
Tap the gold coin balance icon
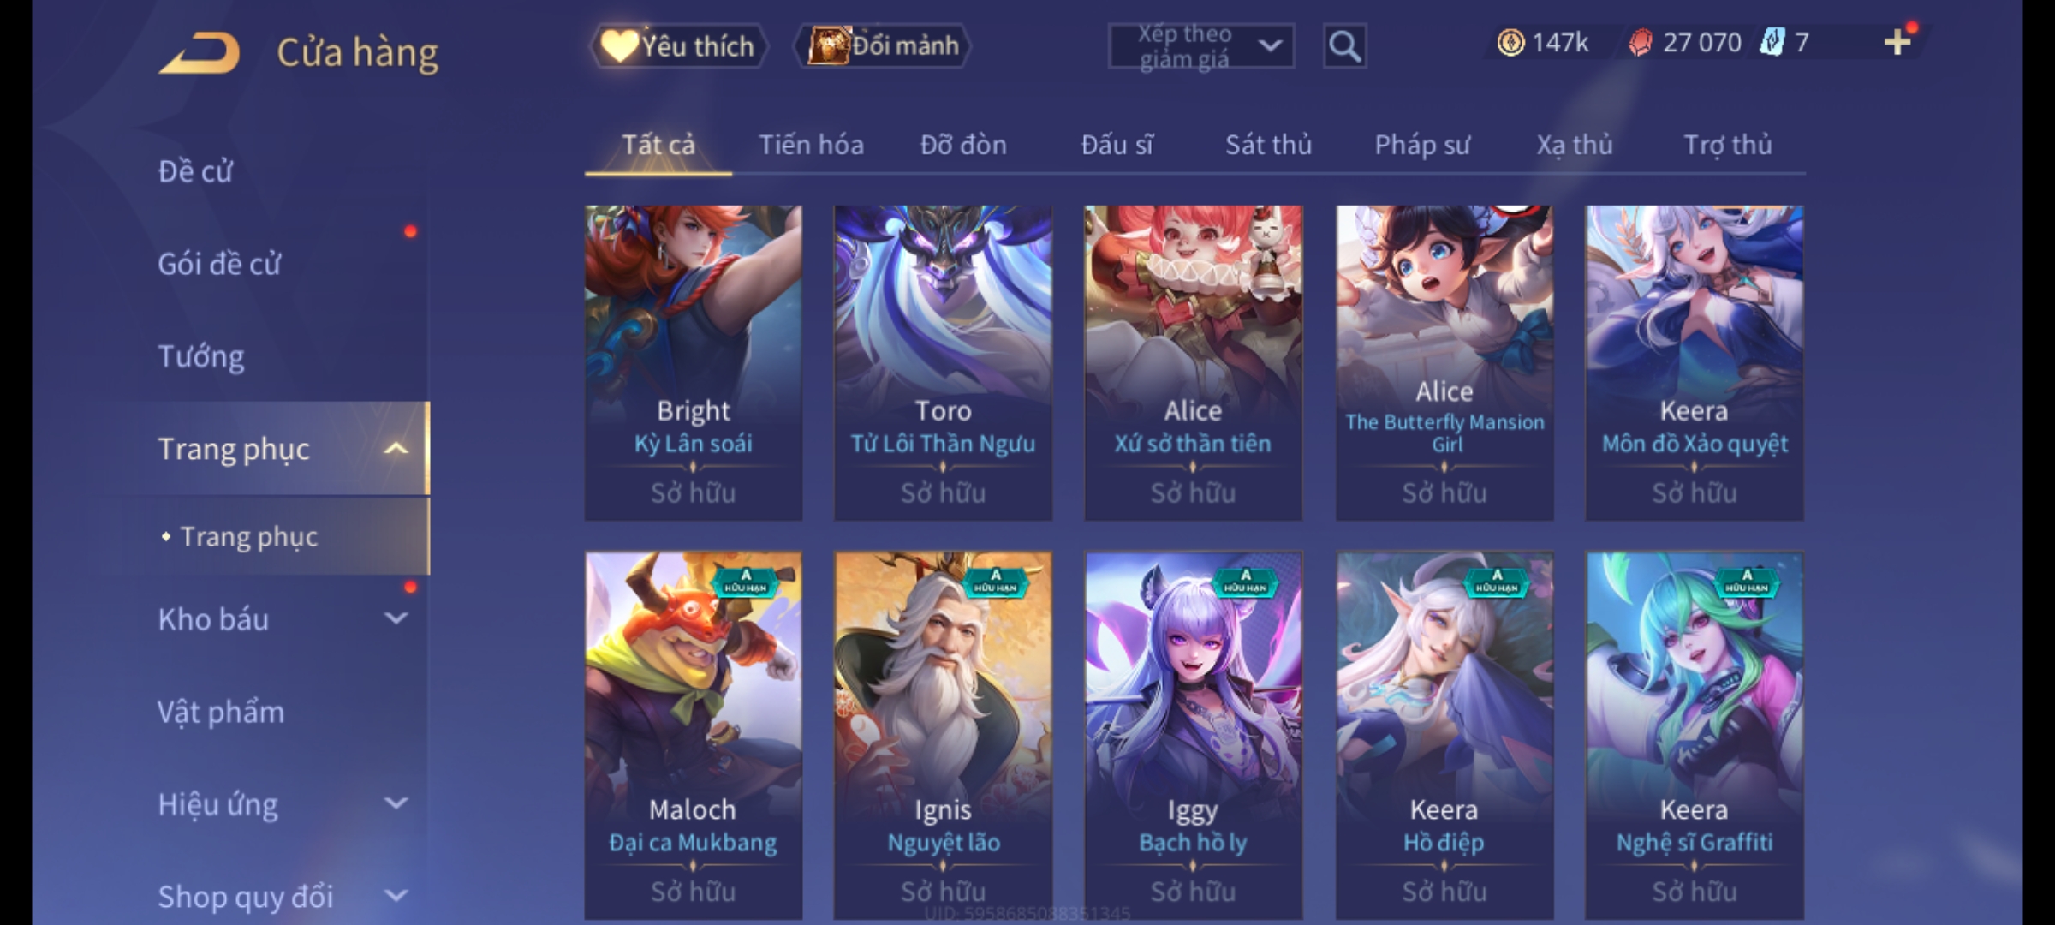point(1510,42)
